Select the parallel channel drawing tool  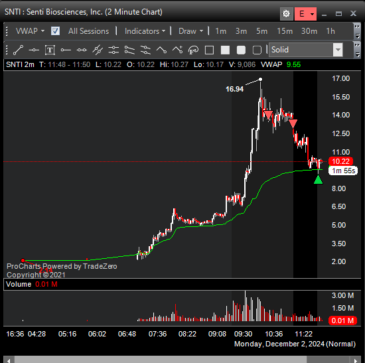coord(129,50)
